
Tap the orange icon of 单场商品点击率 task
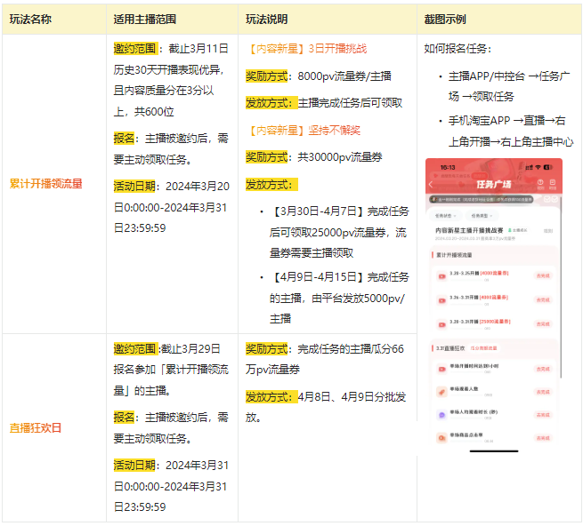click(x=441, y=438)
